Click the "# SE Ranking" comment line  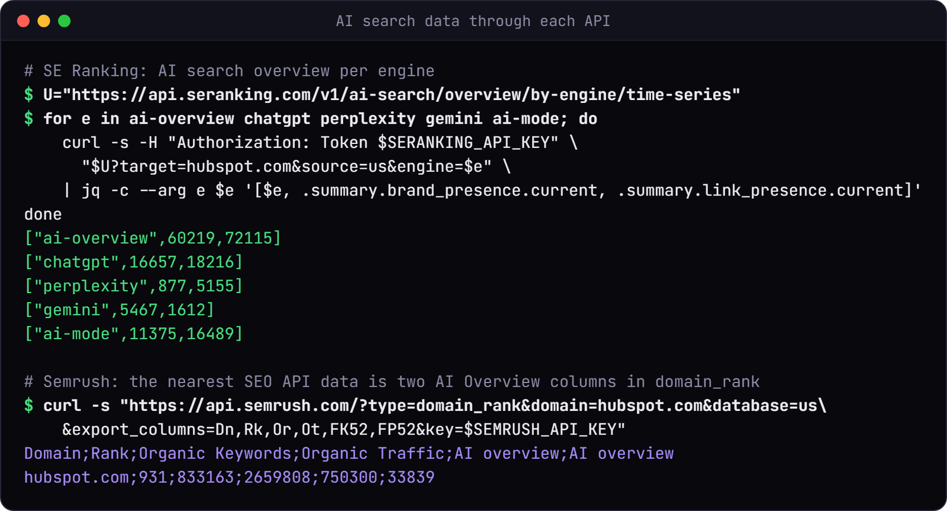[x=229, y=71]
